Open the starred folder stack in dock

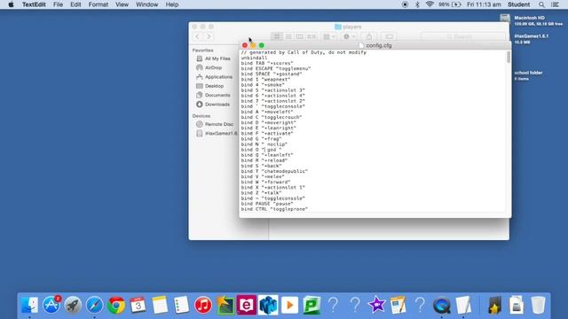click(495, 305)
